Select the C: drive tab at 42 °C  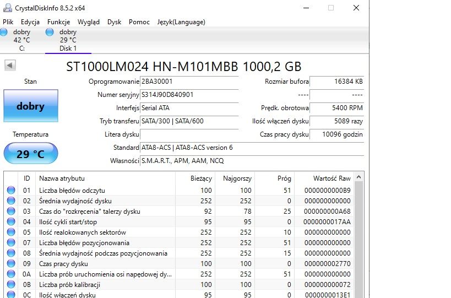22,40
